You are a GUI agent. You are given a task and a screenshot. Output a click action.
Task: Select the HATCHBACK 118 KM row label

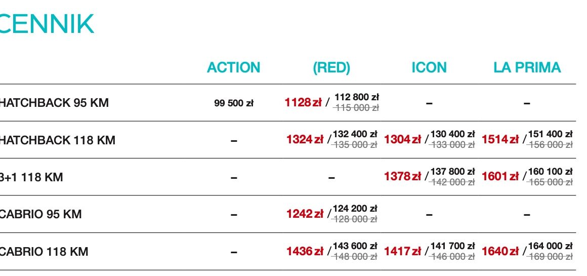pos(57,140)
